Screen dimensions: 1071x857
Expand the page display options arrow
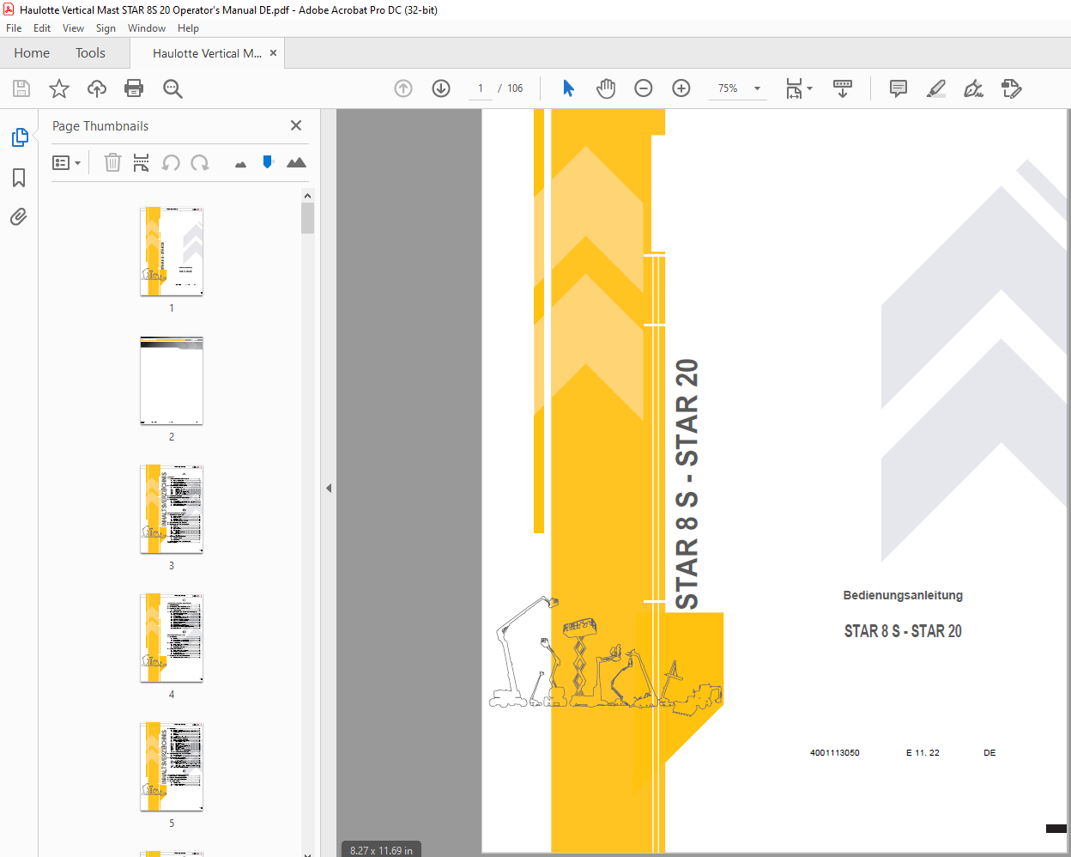809,88
